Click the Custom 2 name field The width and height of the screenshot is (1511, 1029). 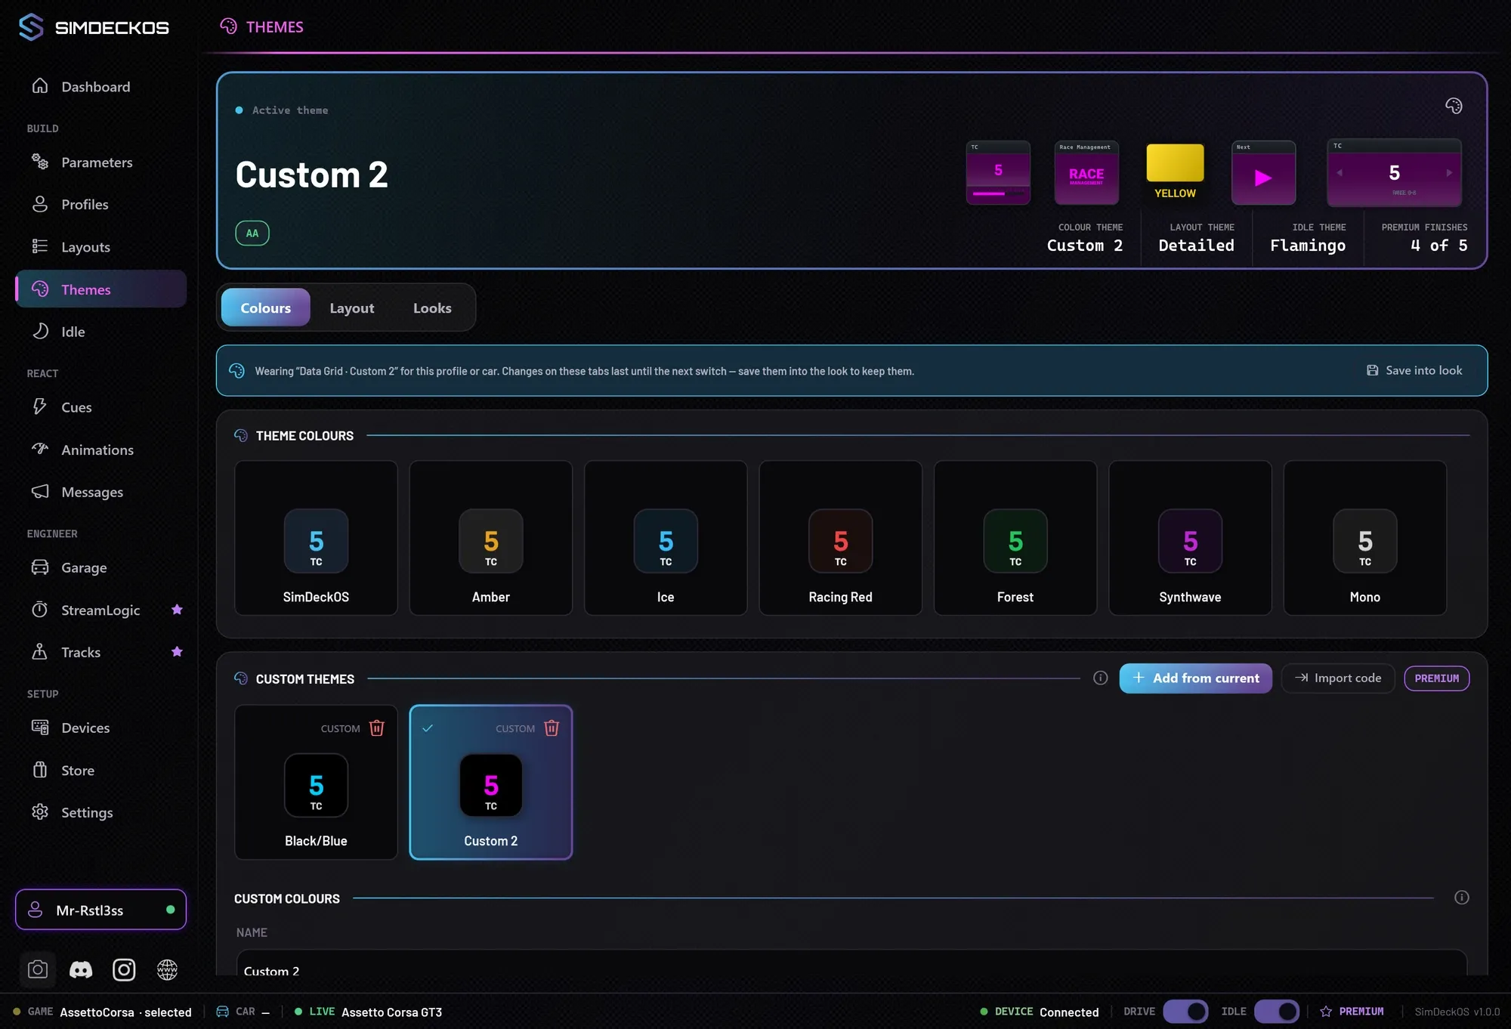851,963
